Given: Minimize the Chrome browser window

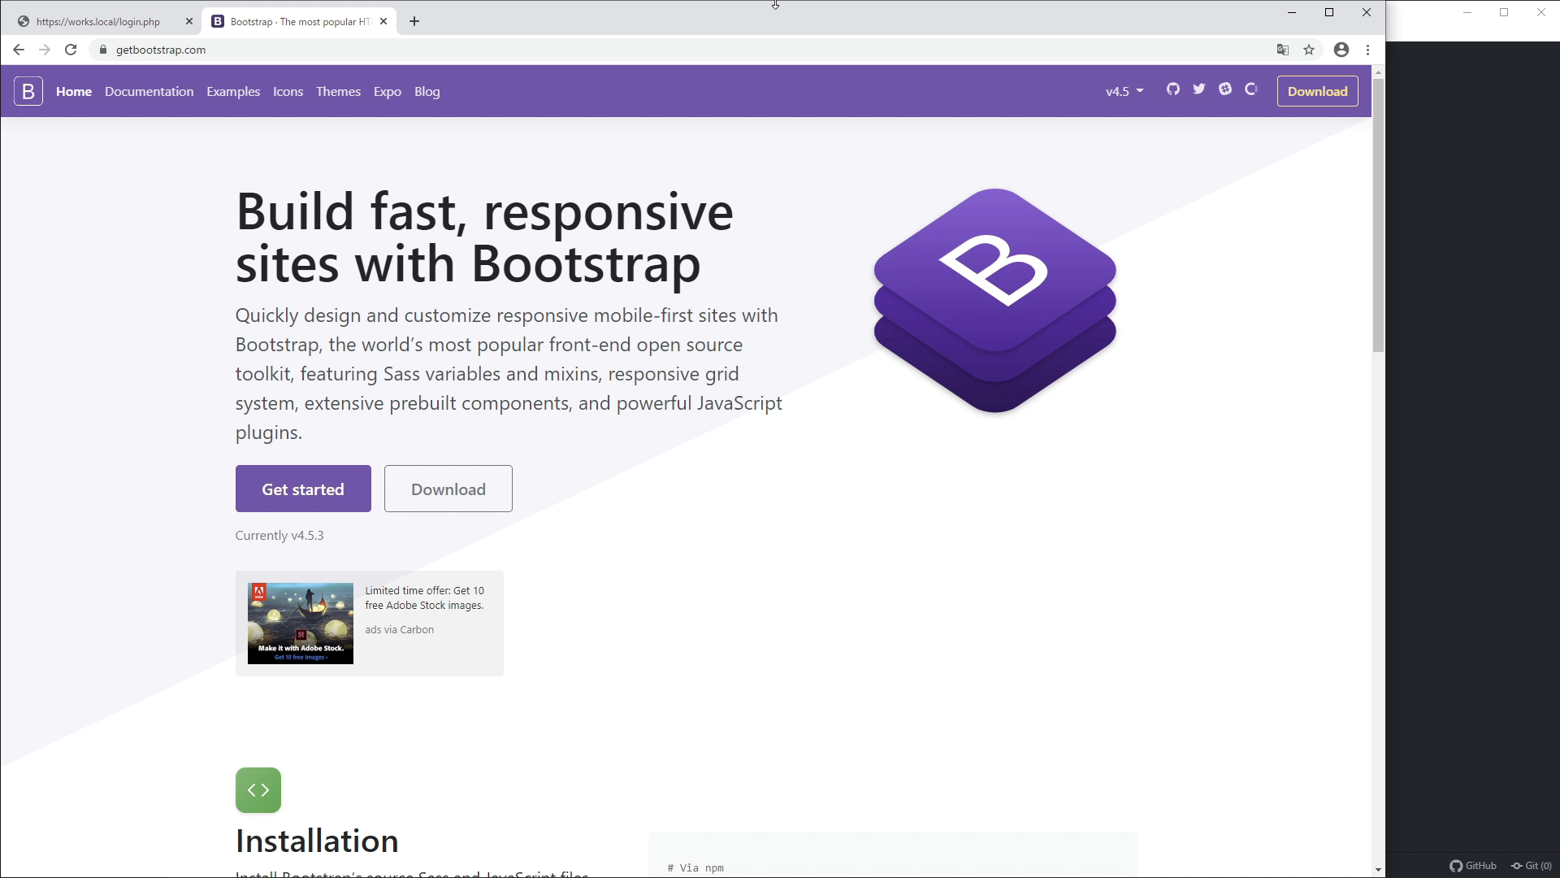Looking at the screenshot, I should pyautogui.click(x=1292, y=12).
